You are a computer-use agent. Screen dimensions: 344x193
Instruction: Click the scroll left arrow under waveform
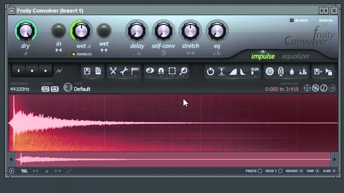11,159
